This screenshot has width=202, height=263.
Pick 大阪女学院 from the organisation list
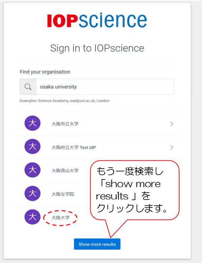(x=63, y=194)
